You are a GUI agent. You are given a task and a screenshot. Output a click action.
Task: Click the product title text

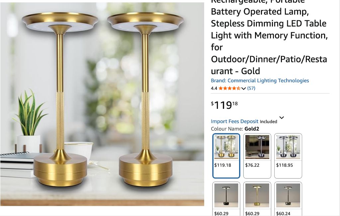click(x=269, y=37)
